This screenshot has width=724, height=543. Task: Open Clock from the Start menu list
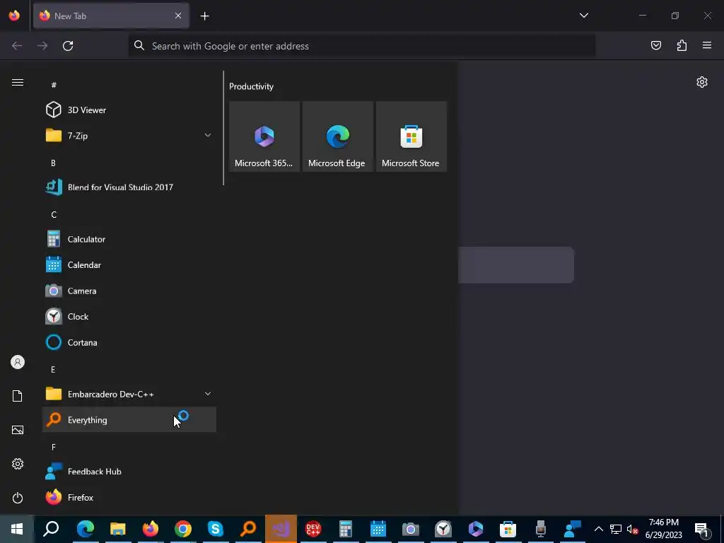(129, 317)
